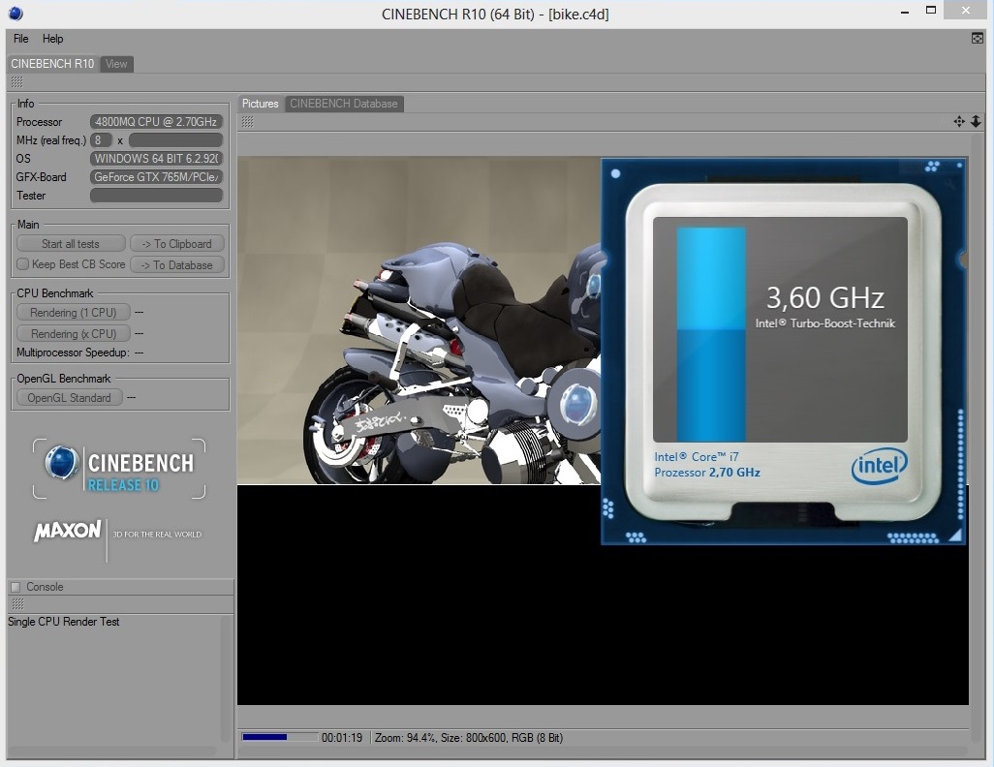Click the layout icon at the menu bar's end
The image size is (994, 767).
(977, 39)
